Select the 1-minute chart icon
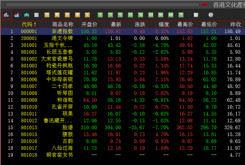The image size is (245, 165). [x=100, y=15]
